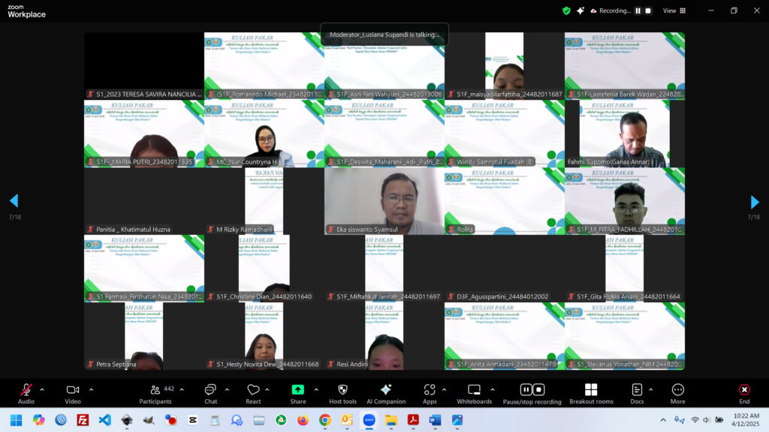This screenshot has width=769, height=432.
Task: Open Breakout rooms
Action: [x=590, y=394]
